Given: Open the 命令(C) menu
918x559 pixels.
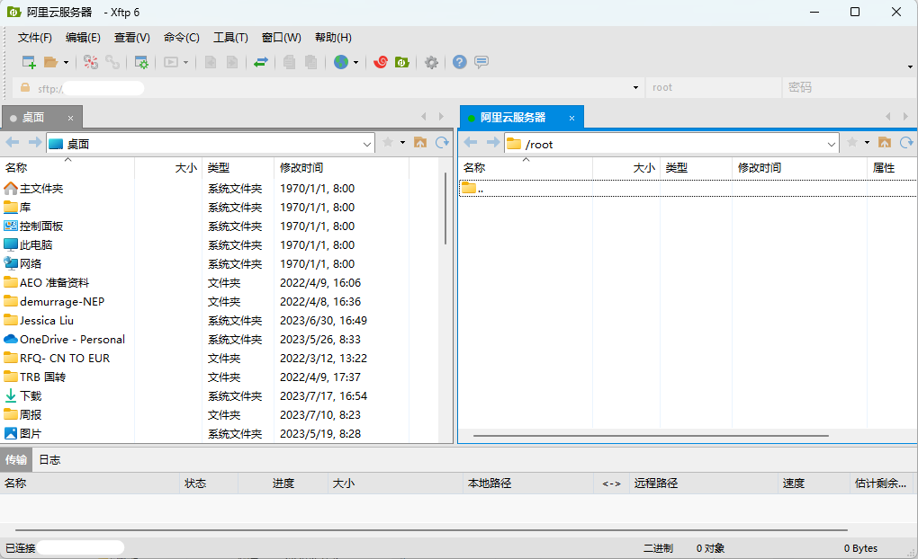Looking at the screenshot, I should pyautogui.click(x=182, y=38).
